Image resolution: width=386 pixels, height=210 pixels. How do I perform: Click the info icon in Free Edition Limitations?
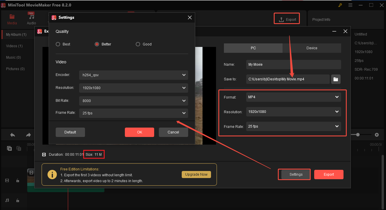point(52,175)
